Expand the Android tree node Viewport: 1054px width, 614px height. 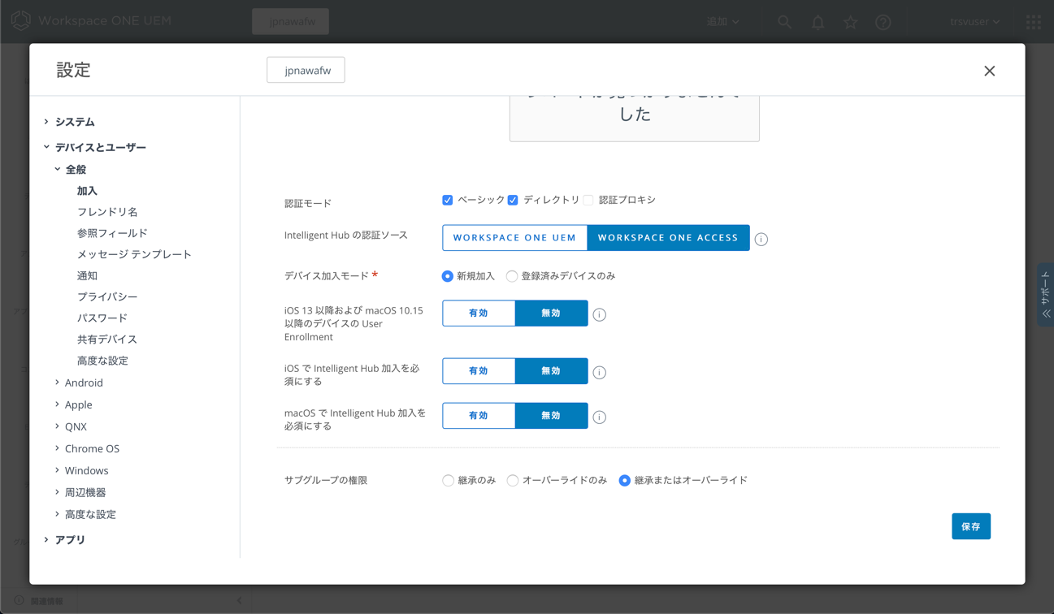[57, 383]
